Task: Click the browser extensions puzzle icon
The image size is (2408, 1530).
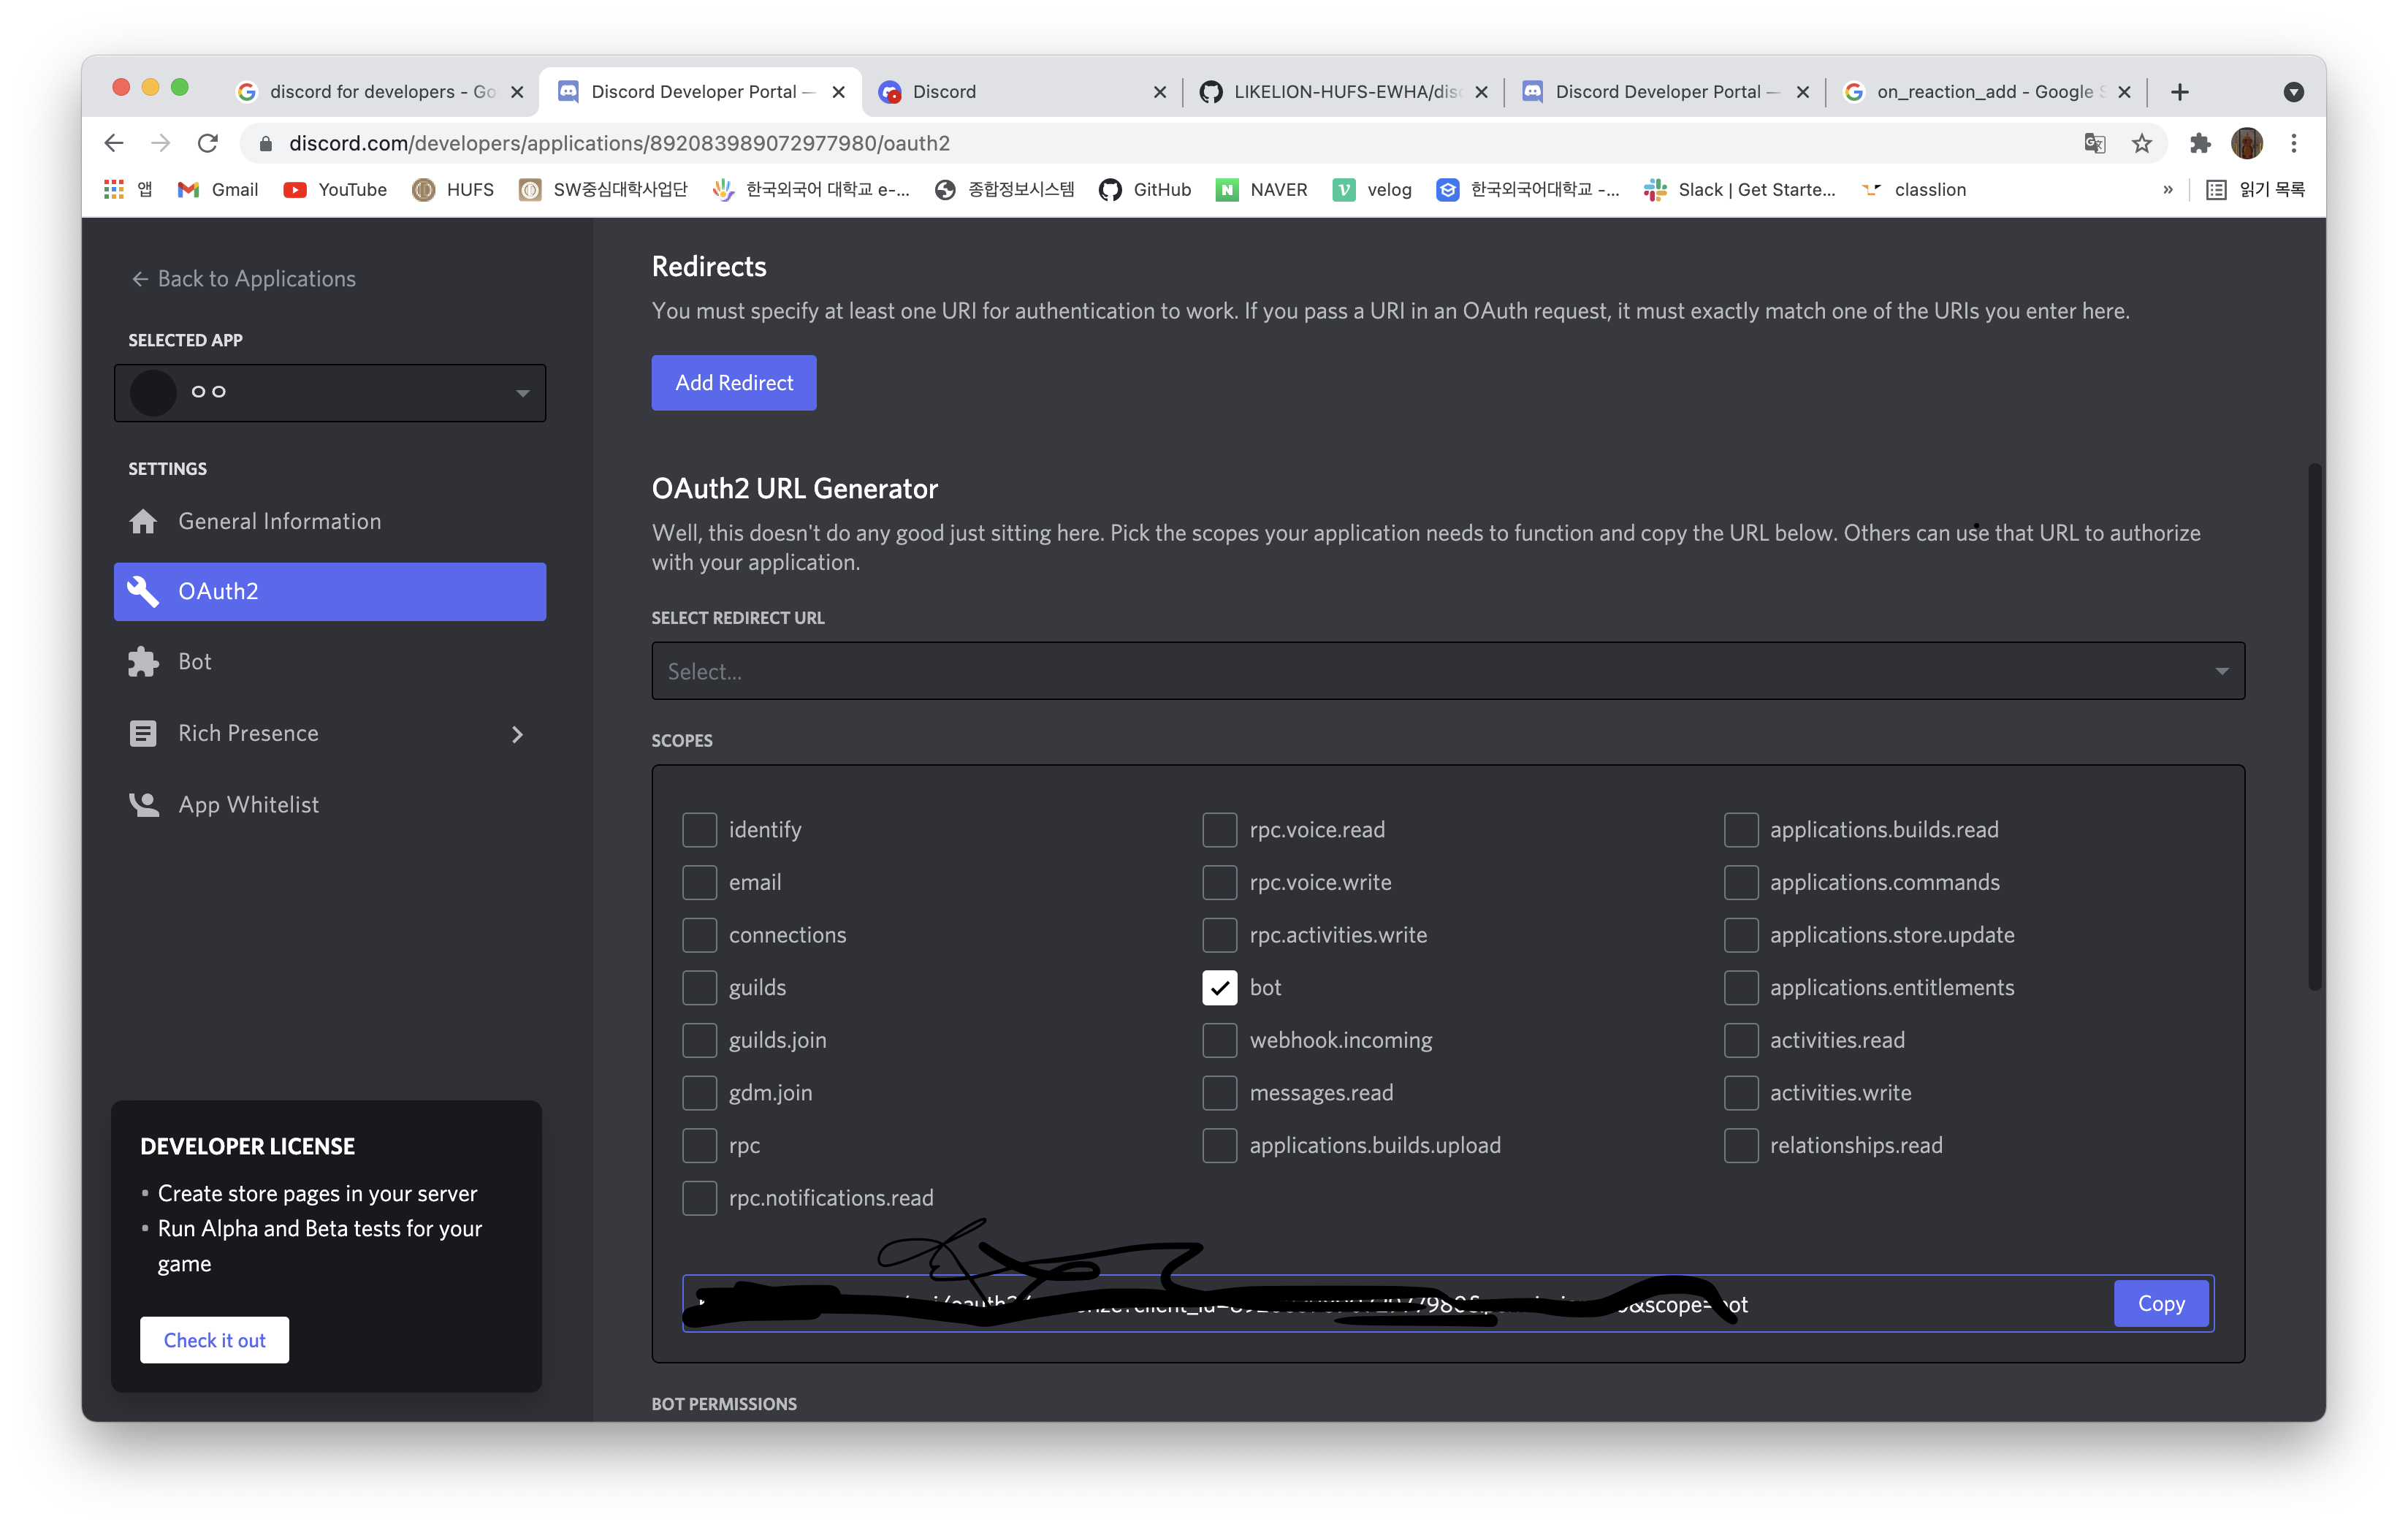Action: (x=2200, y=143)
